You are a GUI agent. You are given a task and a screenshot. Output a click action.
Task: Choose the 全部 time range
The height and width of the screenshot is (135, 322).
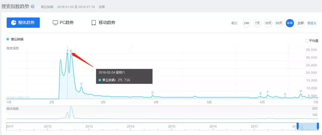click(x=301, y=23)
